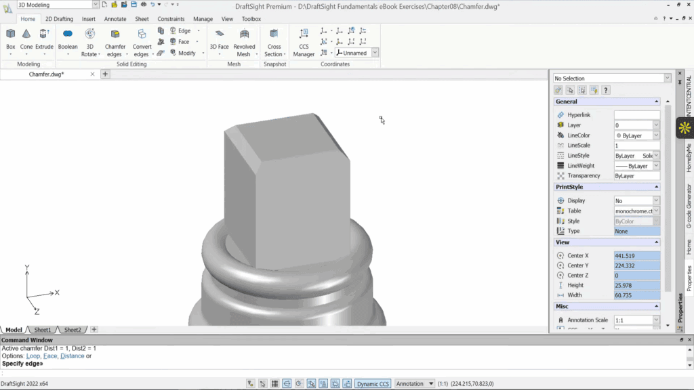
Task: Toggle grid display in the status bar
Action: click(x=274, y=383)
